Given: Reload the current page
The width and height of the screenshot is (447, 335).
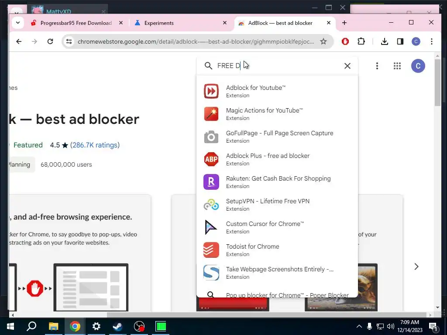Looking at the screenshot, I should click(50, 41).
